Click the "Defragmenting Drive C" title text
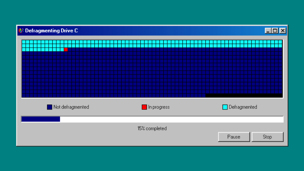The image size is (304, 171). pyautogui.click(x=51, y=31)
